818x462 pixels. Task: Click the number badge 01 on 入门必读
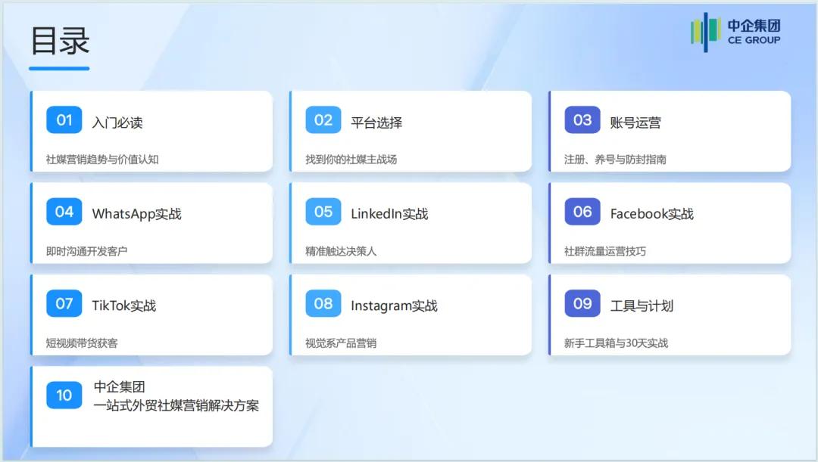[x=64, y=119]
